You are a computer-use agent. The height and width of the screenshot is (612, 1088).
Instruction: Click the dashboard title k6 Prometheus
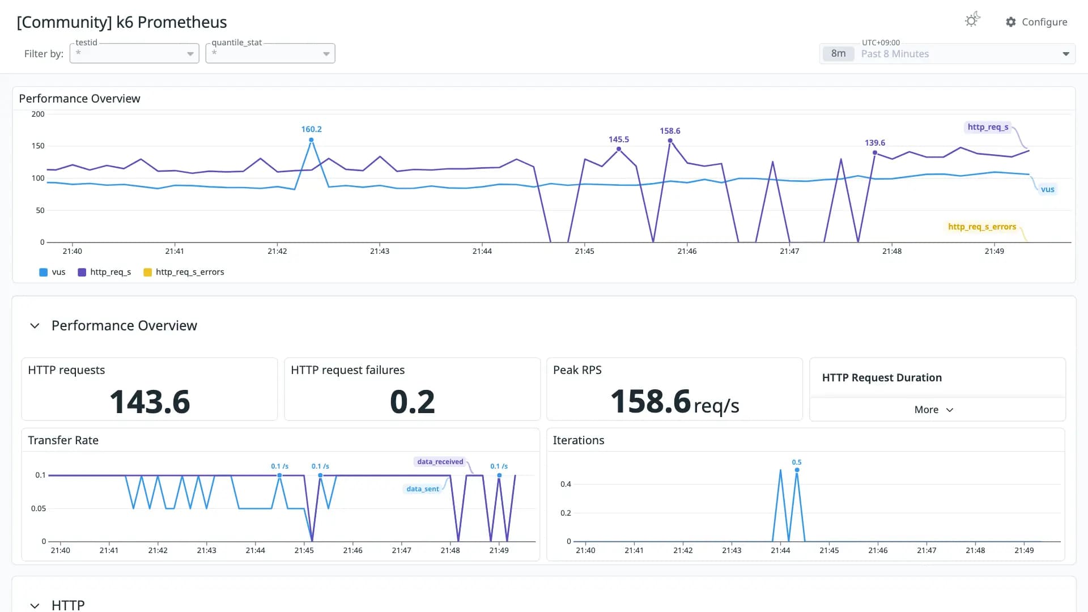[121, 22]
